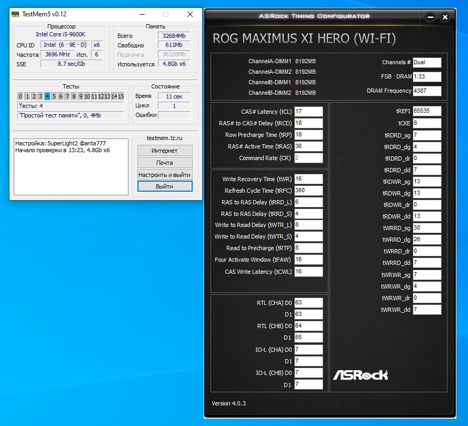Click the 611Mb free memory value
468x426 pixels.
pos(174,45)
